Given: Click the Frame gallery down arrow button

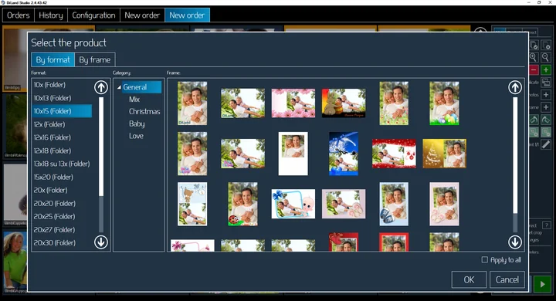Looking at the screenshot, I should [515, 242].
